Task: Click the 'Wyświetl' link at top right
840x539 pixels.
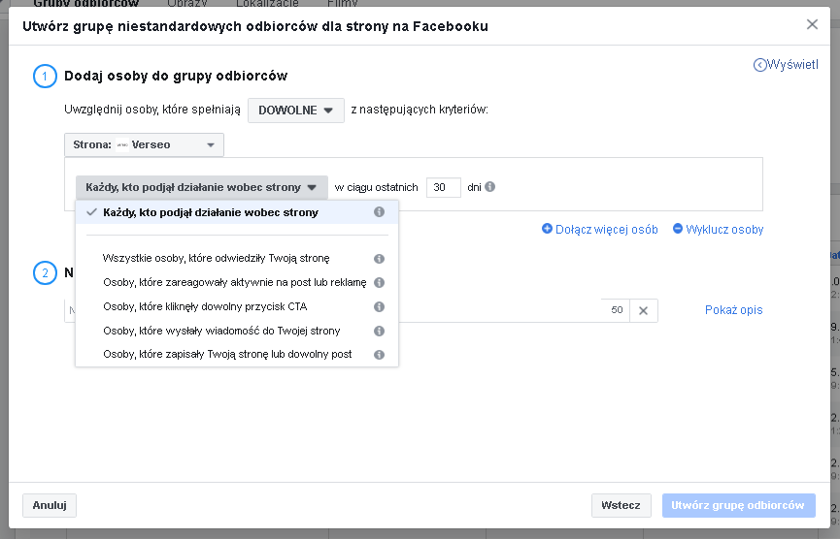Action: [x=792, y=65]
